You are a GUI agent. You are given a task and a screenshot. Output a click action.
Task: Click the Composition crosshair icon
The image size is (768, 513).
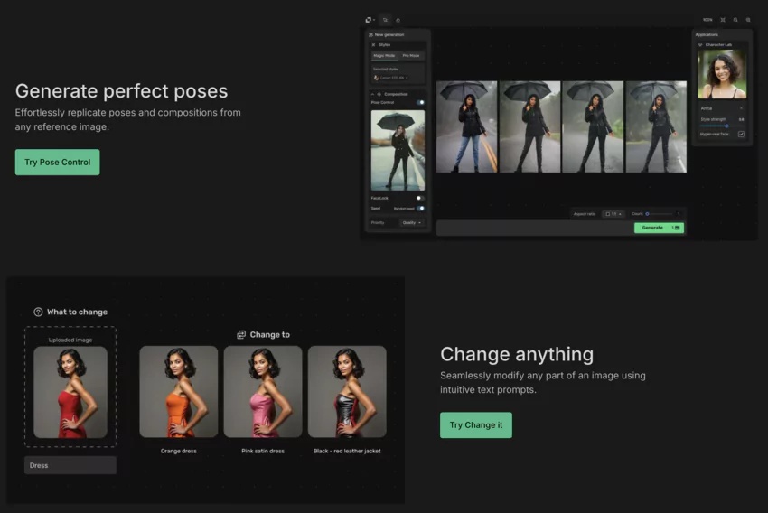click(x=379, y=94)
